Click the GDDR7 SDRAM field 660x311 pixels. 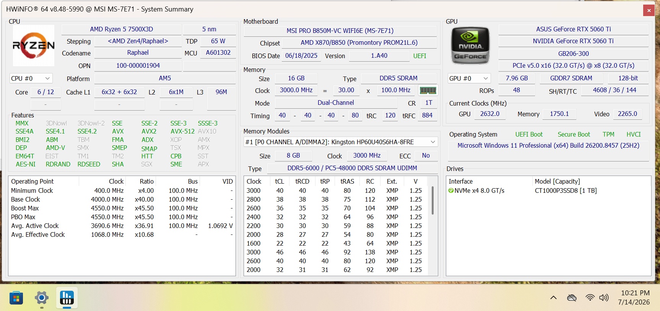(x=571, y=78)
